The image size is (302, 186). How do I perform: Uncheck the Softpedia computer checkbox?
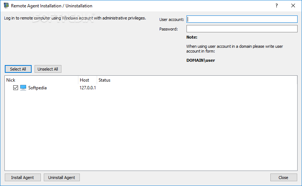(15, 88)
